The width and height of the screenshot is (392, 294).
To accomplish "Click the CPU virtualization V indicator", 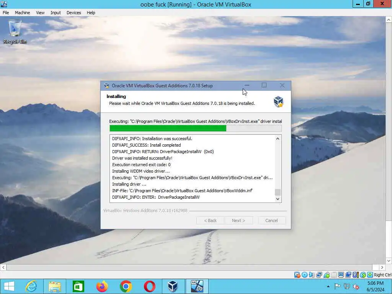I will [355, 275].
